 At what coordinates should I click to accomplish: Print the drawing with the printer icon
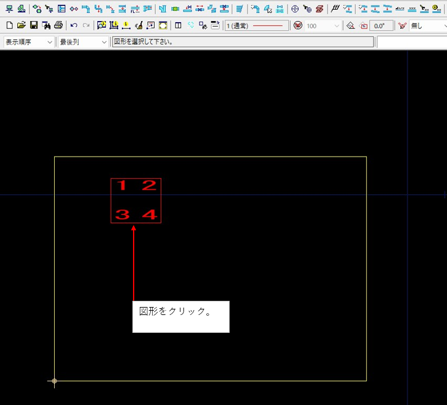[x=58, y=26]
